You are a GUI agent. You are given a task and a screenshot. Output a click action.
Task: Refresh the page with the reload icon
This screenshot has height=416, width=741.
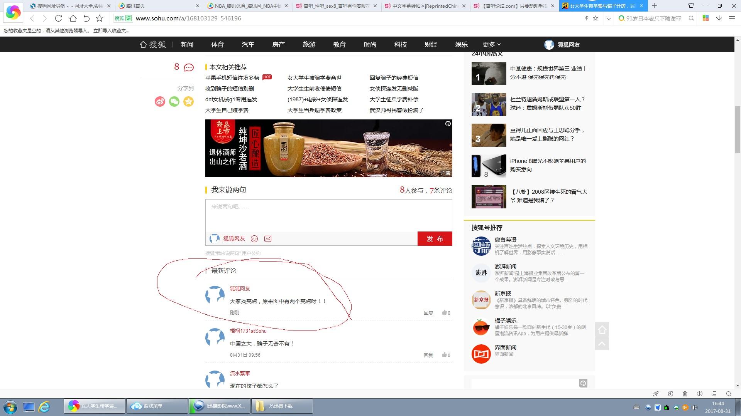pos(58,18)
